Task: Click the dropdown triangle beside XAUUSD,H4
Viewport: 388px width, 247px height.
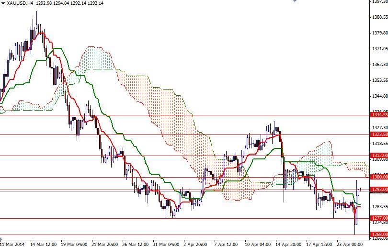Action: (x=3, y=3)
